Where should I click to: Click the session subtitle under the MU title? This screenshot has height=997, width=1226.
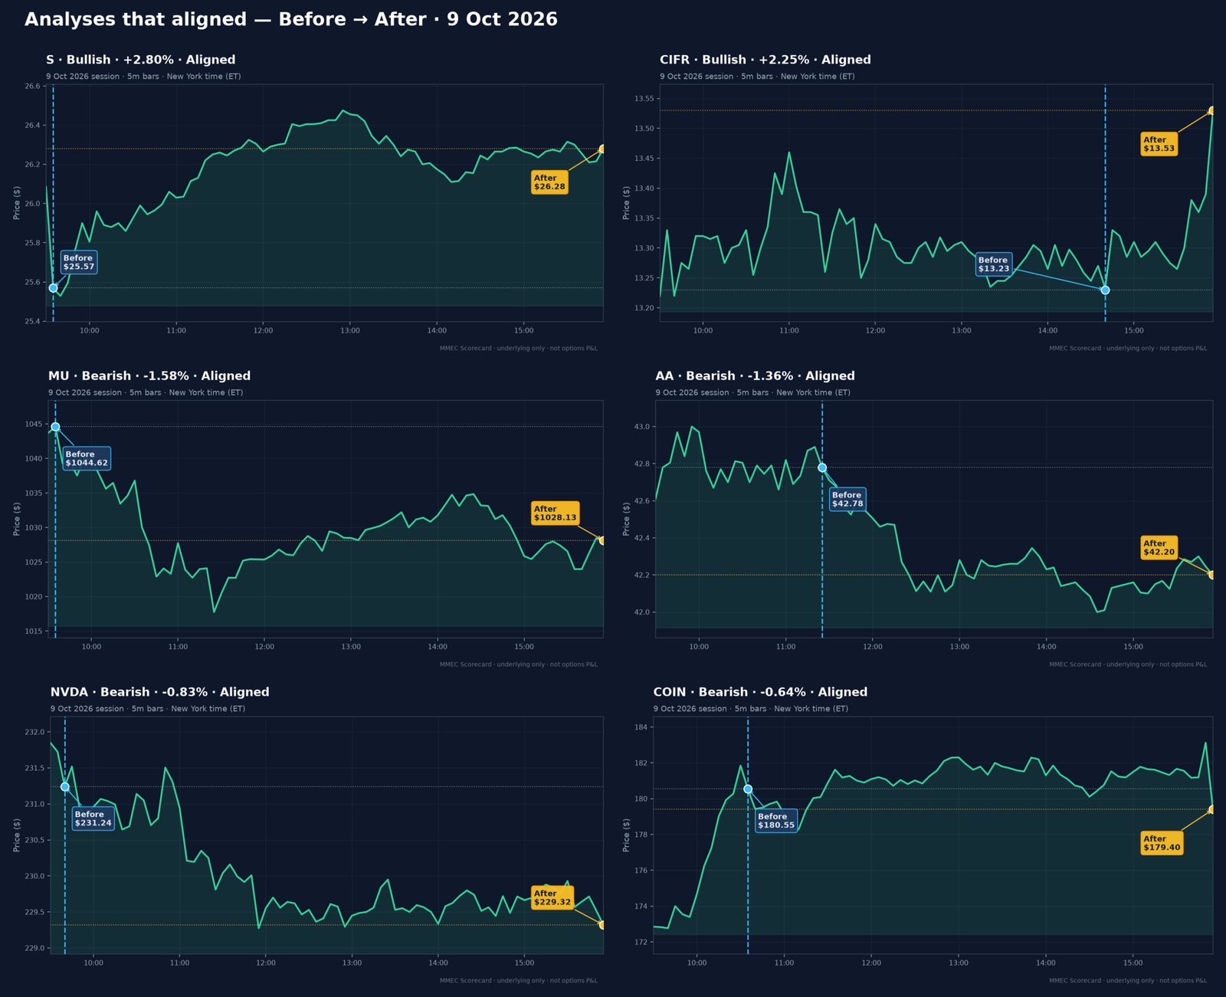coord(146,392)
